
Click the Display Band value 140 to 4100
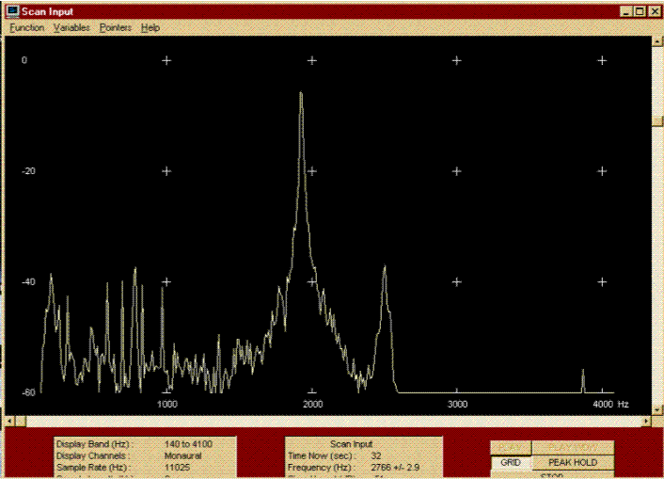pos(188,443)
